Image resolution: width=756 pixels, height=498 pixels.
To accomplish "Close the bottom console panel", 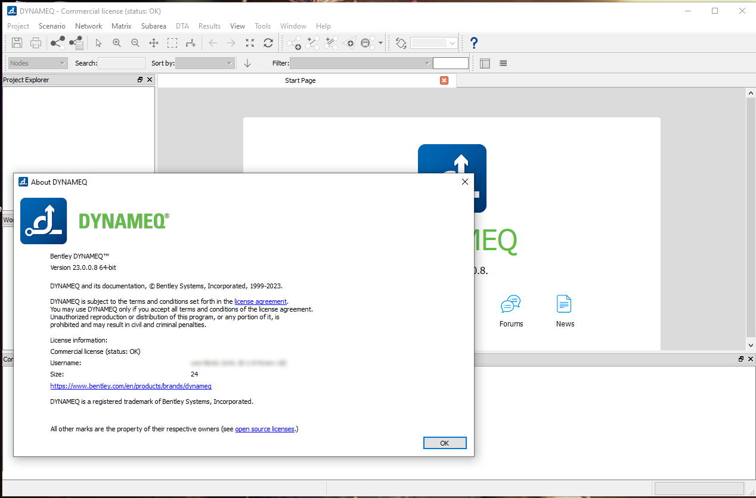I will (x=750, y=359).
